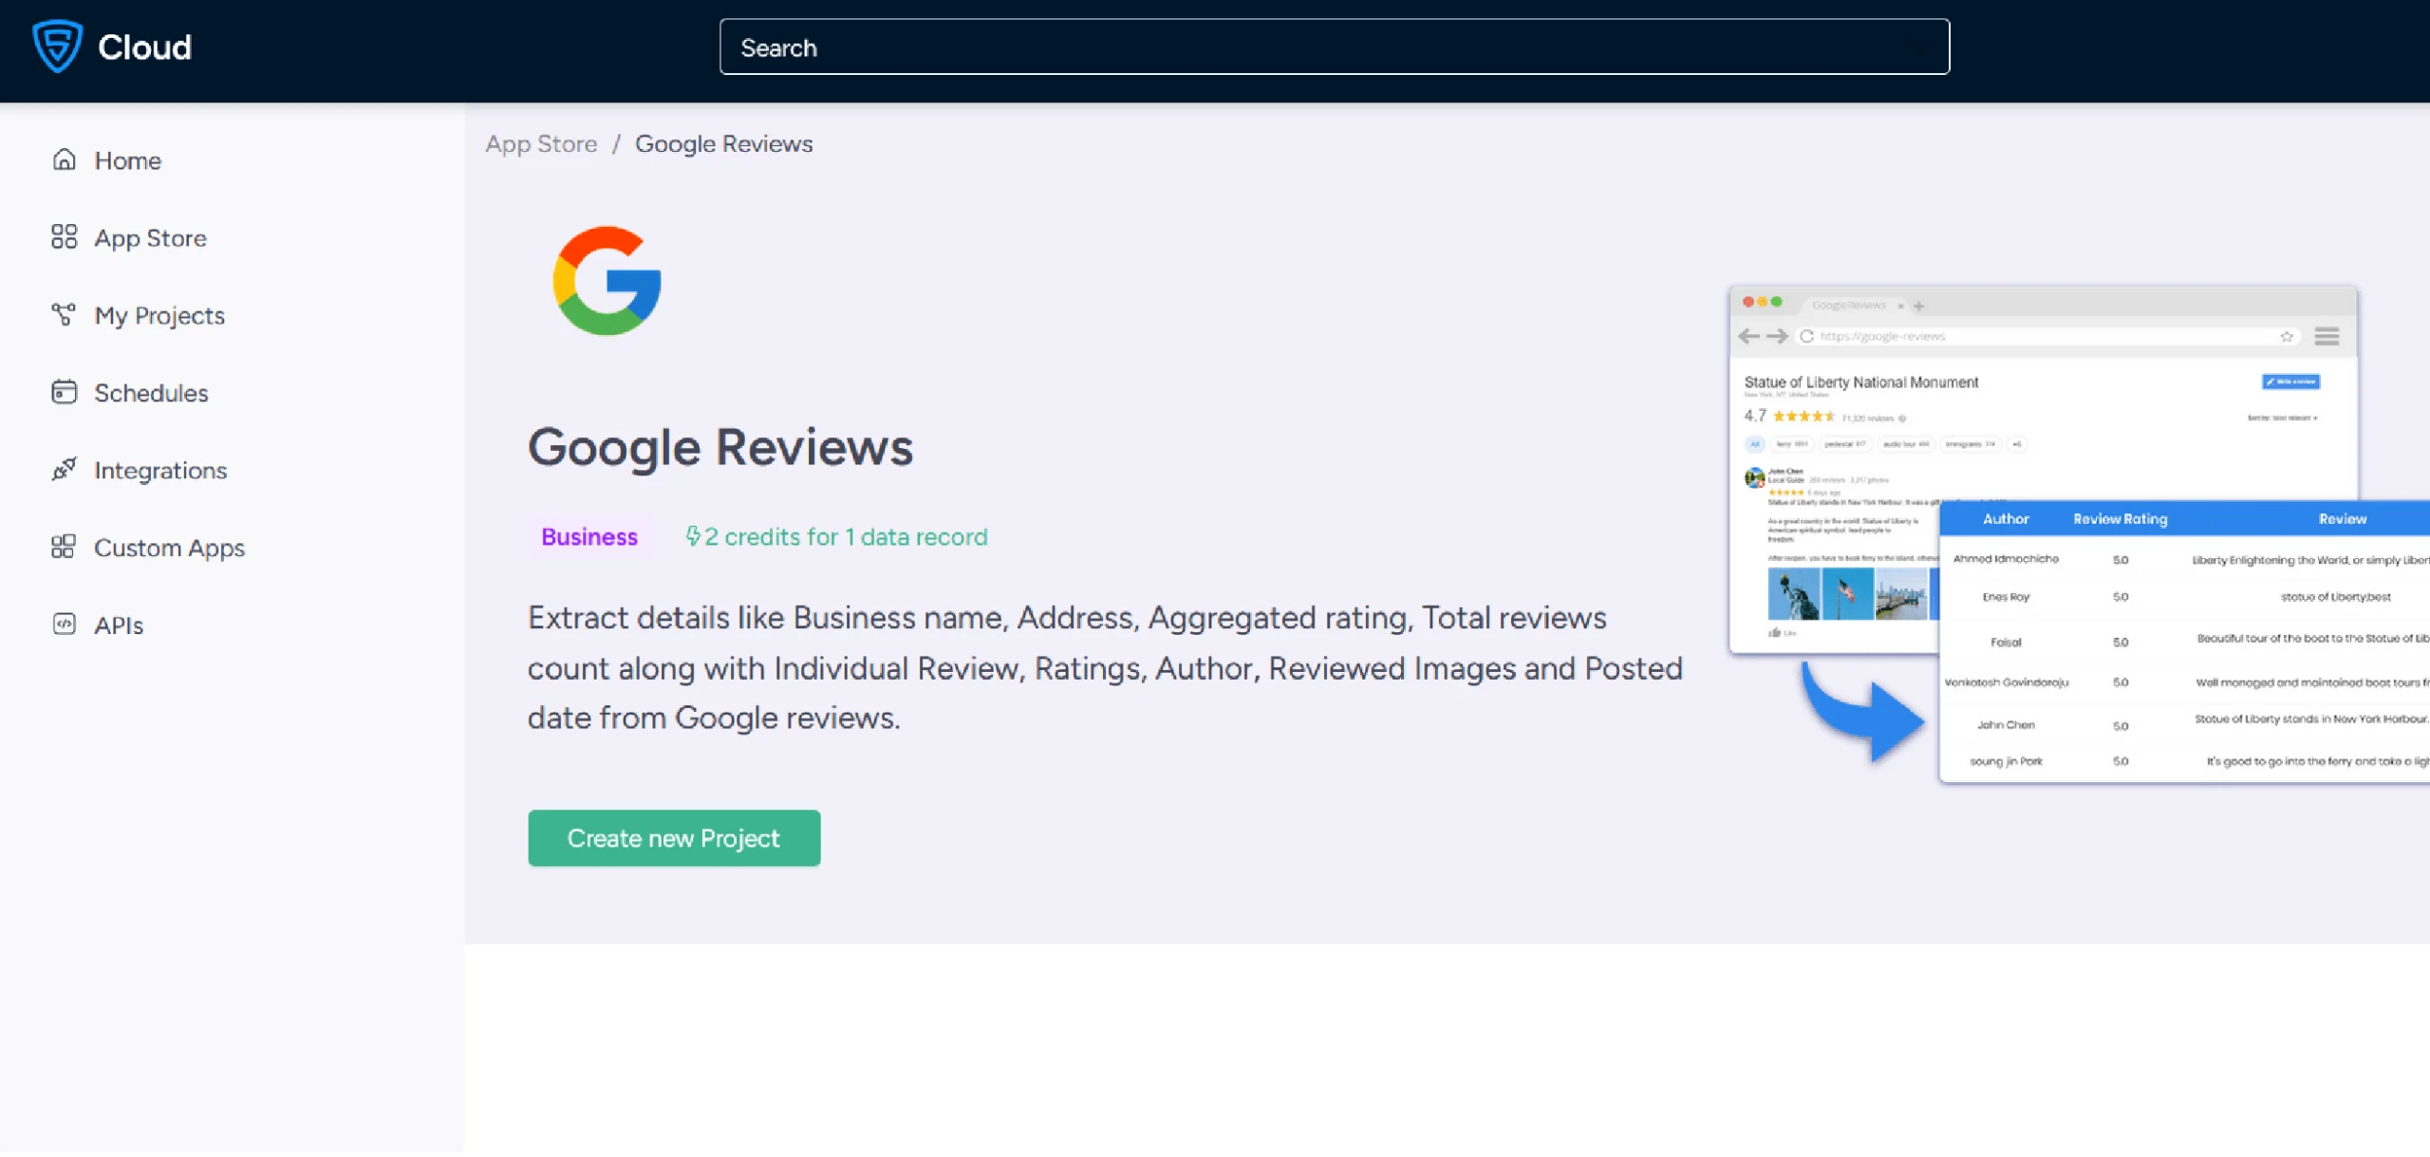2430x1157 pixels.
Task: Click the 'Extract details like Business name' description
Action: 1105,668
